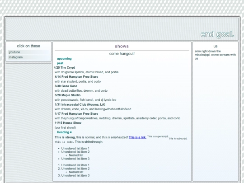Screen dimensions: 244x183
Task: Click the 'us' panel title
Action: [x=216, y=46]
